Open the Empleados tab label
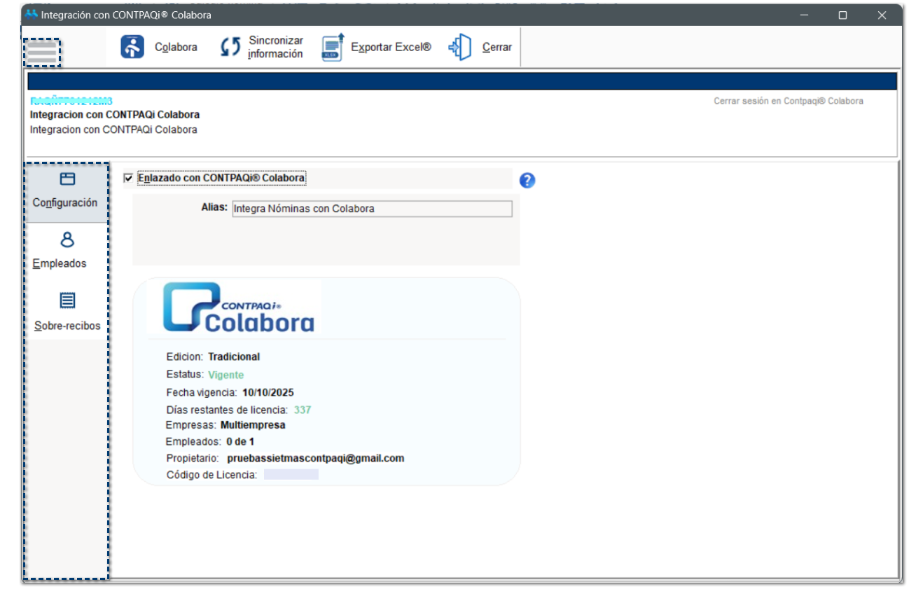The image size is (909, 589). [x=60, y=263]
